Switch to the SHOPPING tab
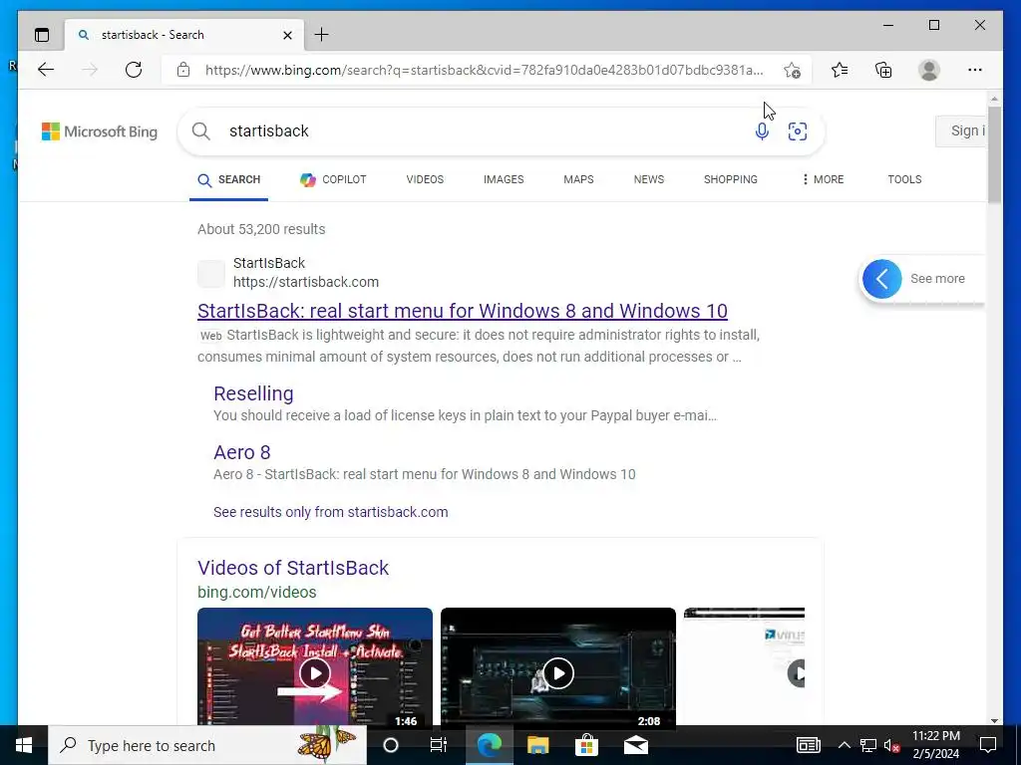Image resolution: width=1021 pixels, height=765 pixels. point(730,179)
